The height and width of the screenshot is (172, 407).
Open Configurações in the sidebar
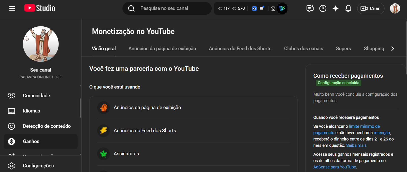[41, 166]
